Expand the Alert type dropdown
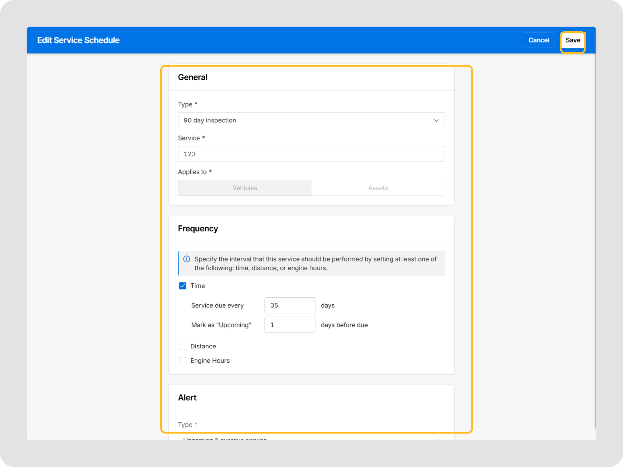 [x=311, y=438]
